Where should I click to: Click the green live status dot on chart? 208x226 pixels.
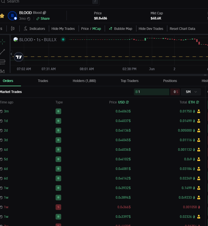pyautogui.click(x=63, y=39)
